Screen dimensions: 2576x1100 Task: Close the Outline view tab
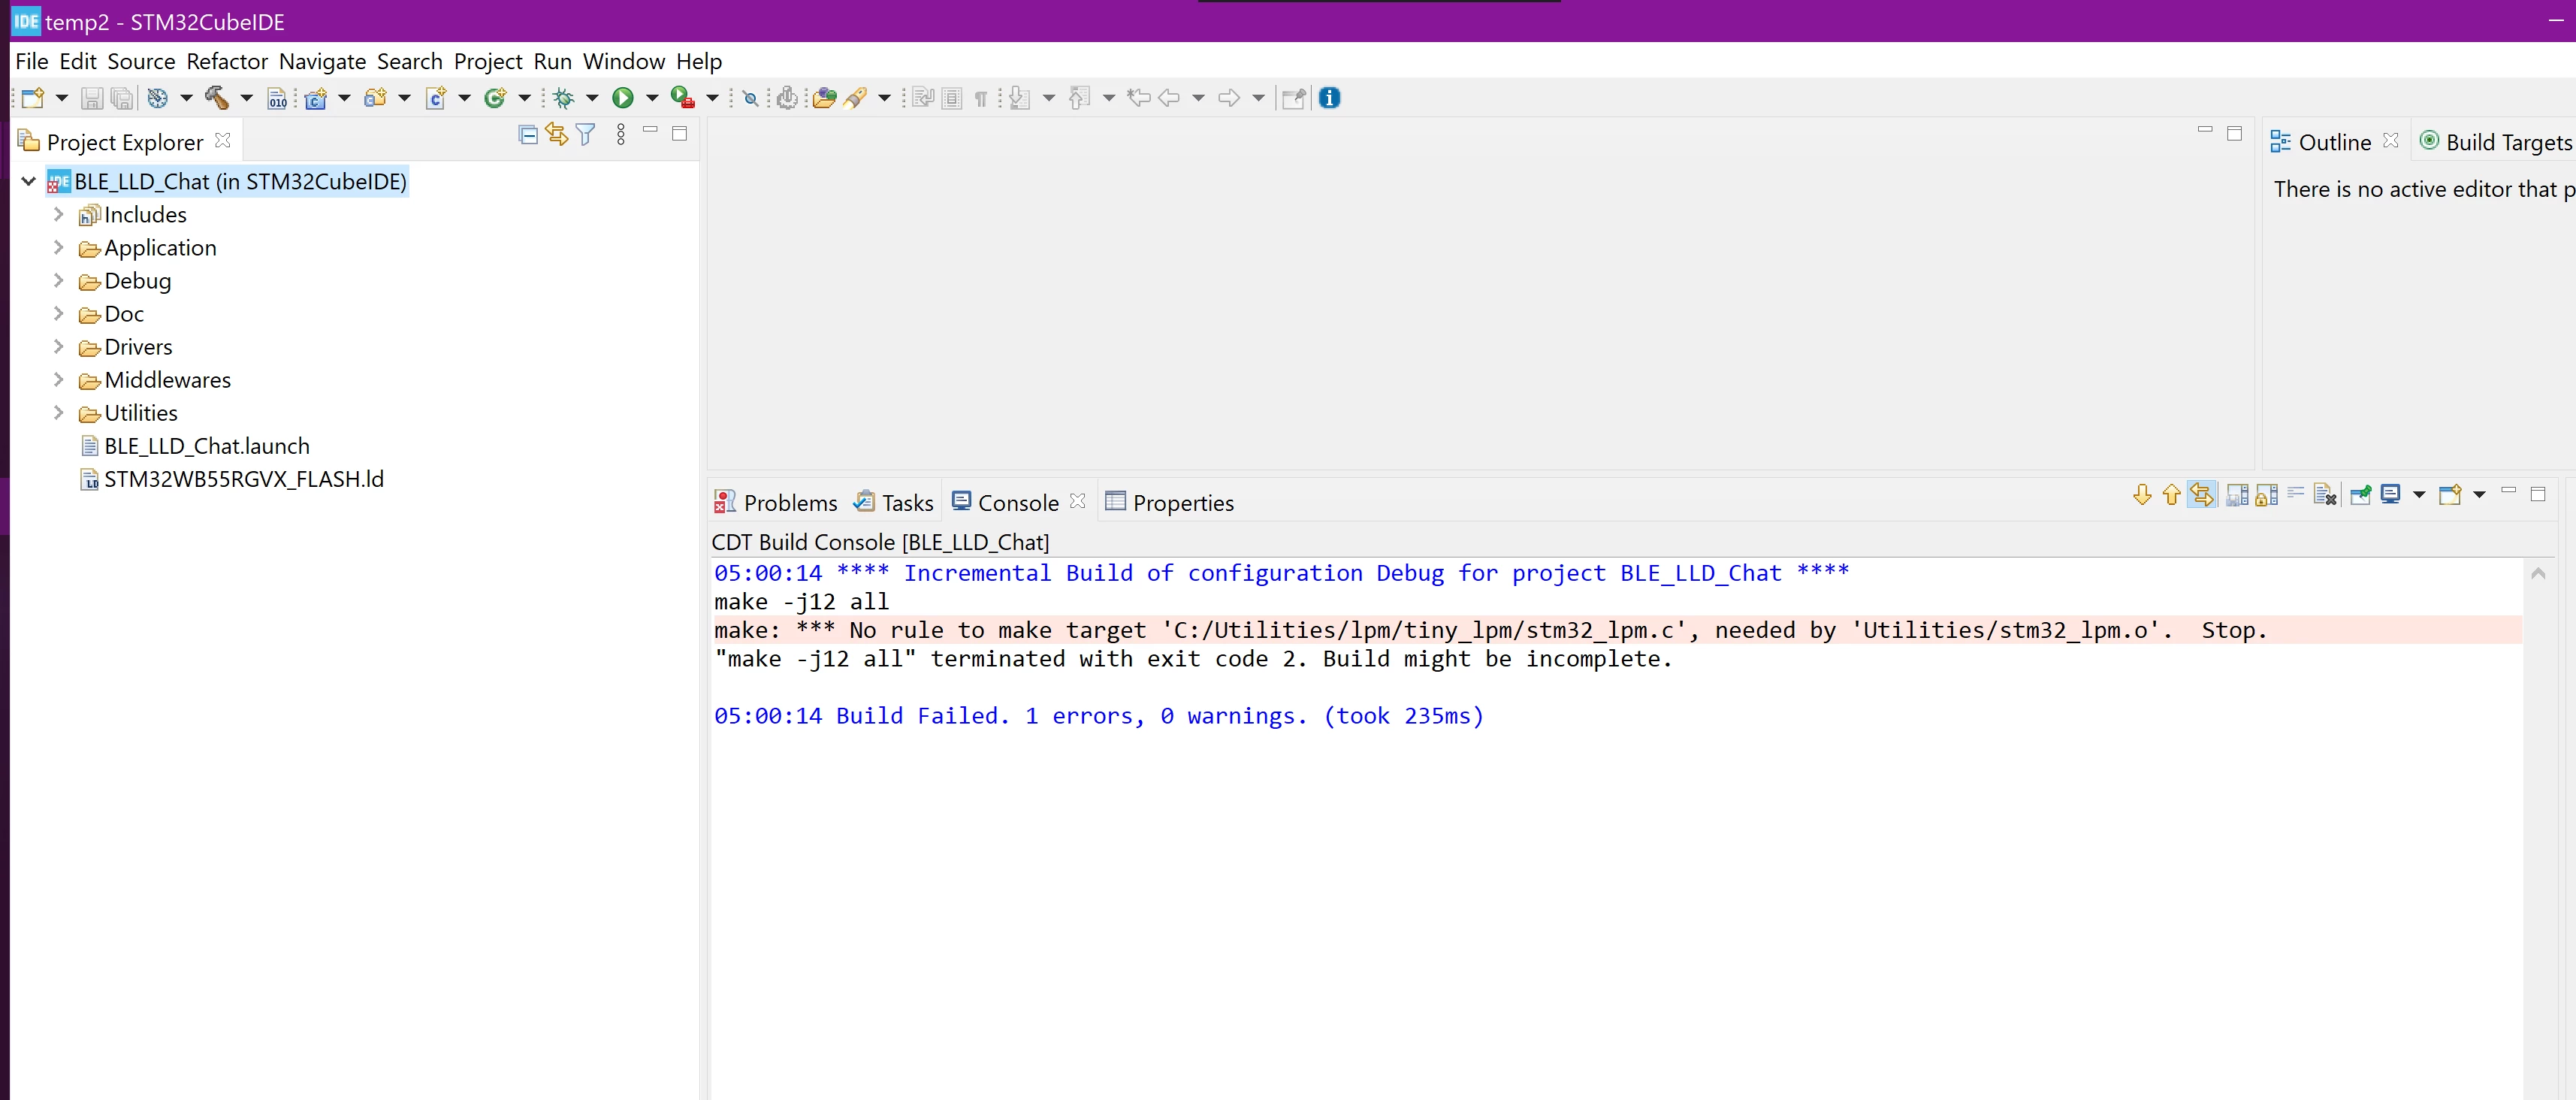(x=2391, y=141)
